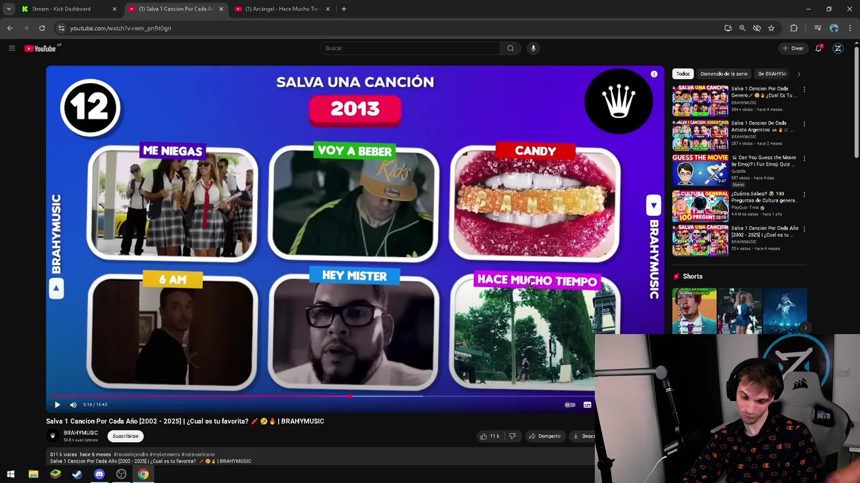860x483 pixels.
Task: Click the crossed-out eye icon
Action: tap(757, 28)
